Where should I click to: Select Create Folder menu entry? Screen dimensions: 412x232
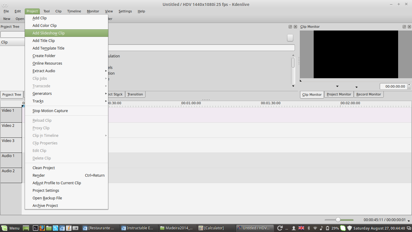[x=66, y=56]
